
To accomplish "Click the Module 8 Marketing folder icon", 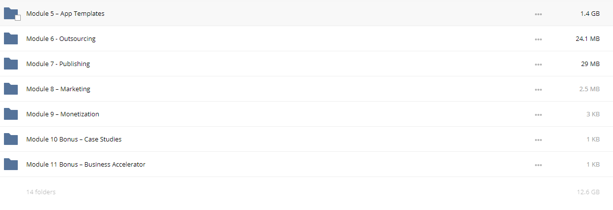I will 11,89.
